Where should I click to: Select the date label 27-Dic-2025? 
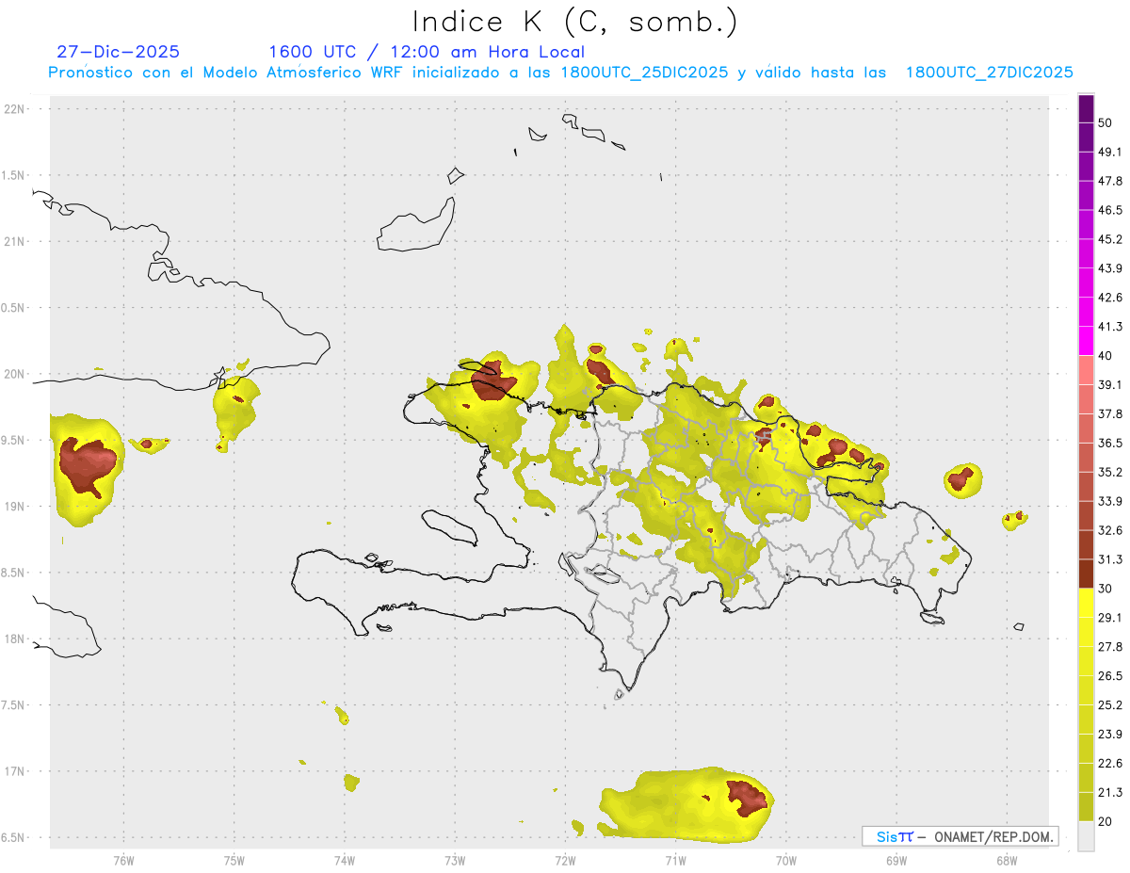pos(119,52)
